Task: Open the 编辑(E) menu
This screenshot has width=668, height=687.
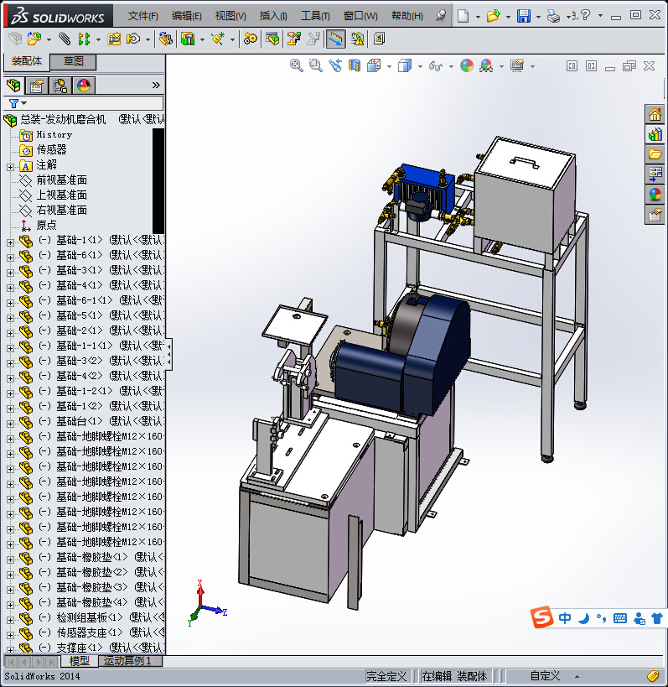Action: (x=186, y=16)
